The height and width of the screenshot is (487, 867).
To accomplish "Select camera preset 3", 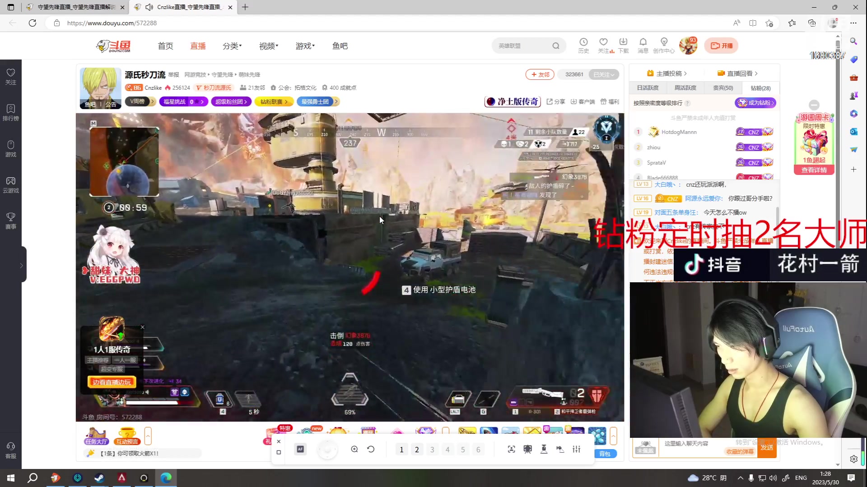I will pos(432,450).
